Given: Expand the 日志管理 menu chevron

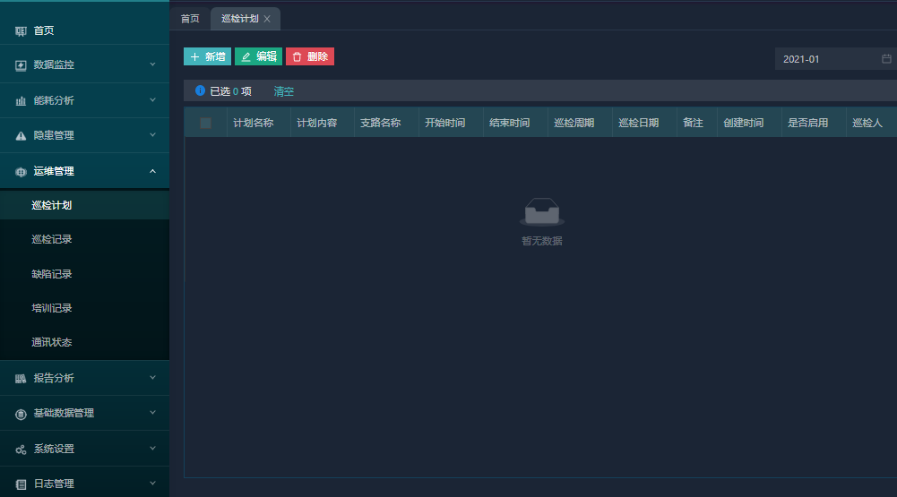Looking at the screenshot, I should point(152,484).
